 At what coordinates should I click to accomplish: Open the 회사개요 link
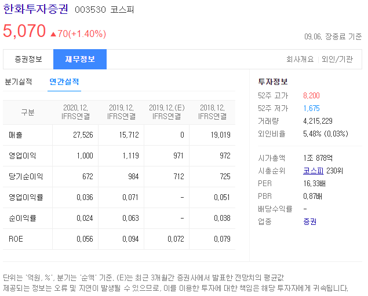pyautogui.click(x=300, y=59)
